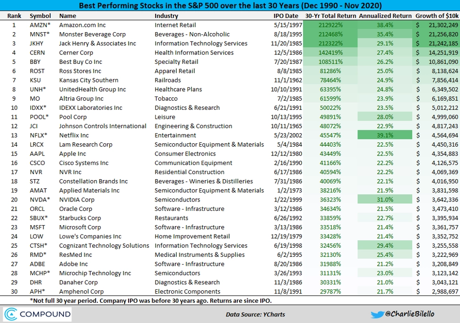This screenshot has width=460, height=323.
Task: Click the Consumer Electronics industry cell
Action: pyautogui.click(x=185, y=154)
